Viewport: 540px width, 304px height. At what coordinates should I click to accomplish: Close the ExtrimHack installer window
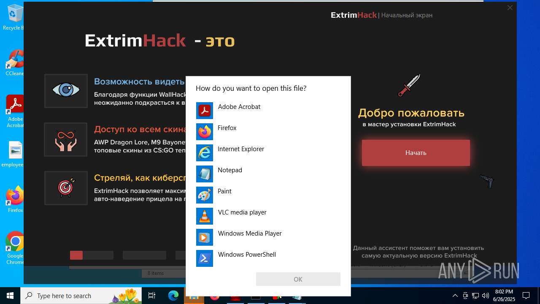pos(510,8)
